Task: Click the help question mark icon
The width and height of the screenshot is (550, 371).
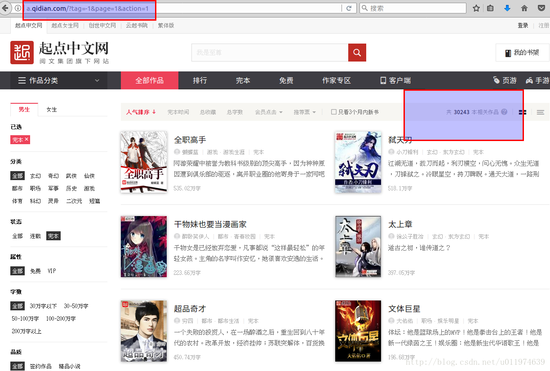Action: (504, 112)
